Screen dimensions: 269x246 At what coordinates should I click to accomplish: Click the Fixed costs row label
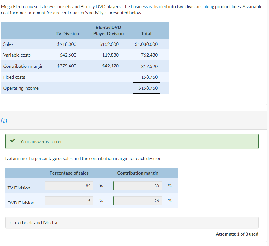click(x=14, y=77)
